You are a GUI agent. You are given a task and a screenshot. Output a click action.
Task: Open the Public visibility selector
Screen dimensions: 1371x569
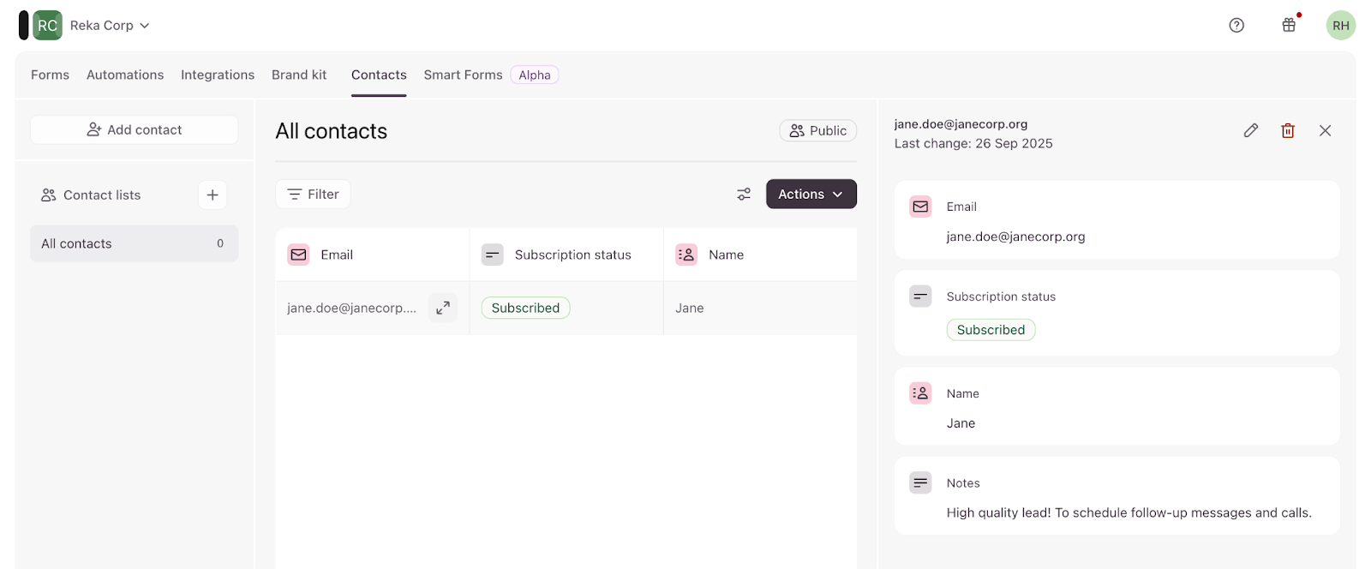pyautogui.click(x=817, y=131)
